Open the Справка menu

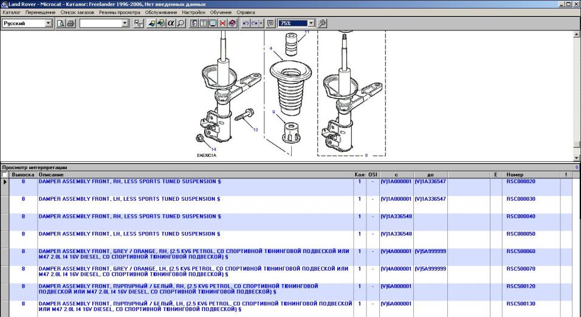point(246,12)
